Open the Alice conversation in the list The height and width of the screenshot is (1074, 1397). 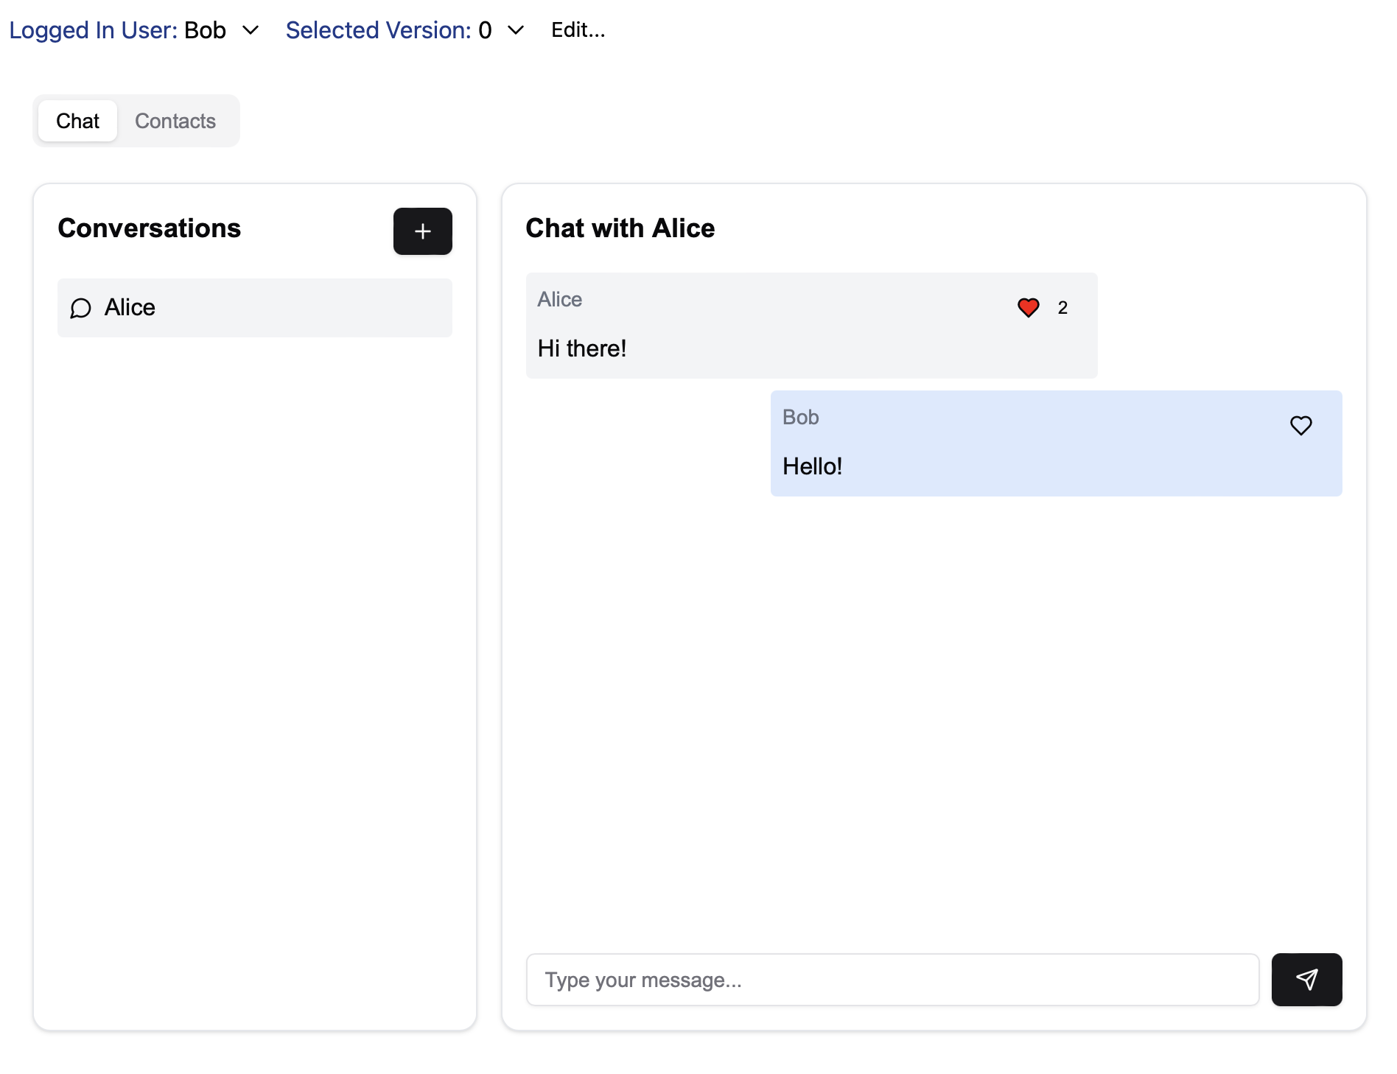pos(254,308)
